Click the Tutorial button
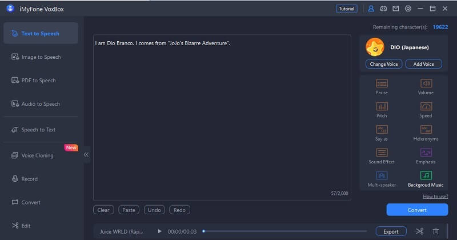The height and width of the screenshot is (240, 457). coord(346,9)
